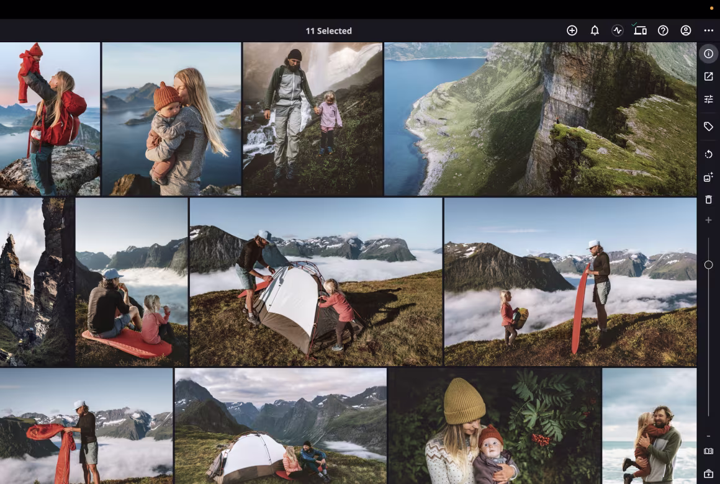Select the tent pitching photo with child
This screenshot has height=484, width=720.
click(315, 282)
